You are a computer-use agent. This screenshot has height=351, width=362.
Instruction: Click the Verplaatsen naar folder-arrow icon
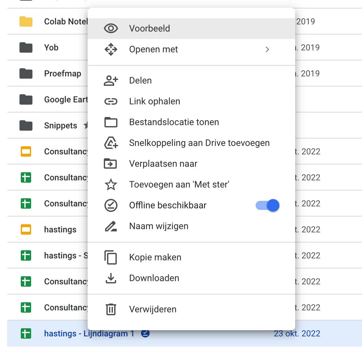(x=111, y=164)
